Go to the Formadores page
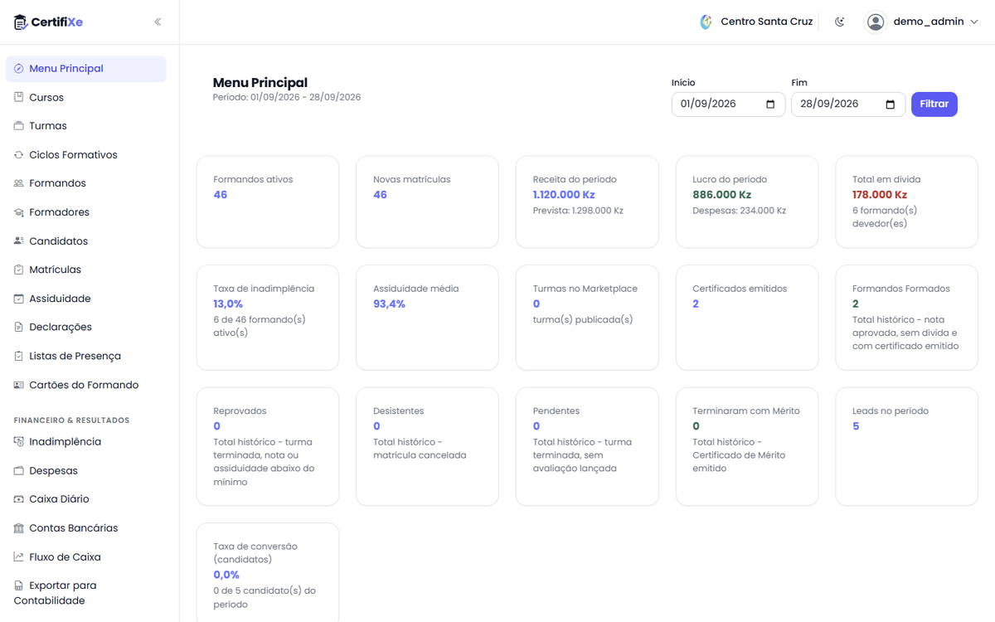 [86, 212]
